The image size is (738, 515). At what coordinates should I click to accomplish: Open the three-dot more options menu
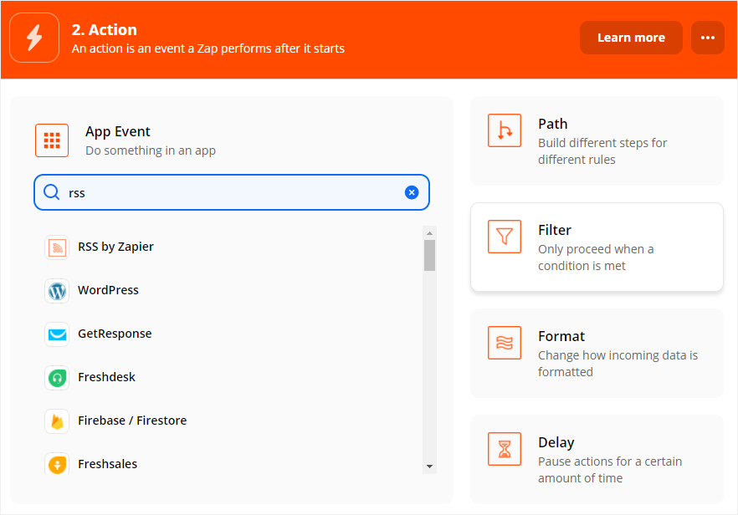tap(707, 38)
